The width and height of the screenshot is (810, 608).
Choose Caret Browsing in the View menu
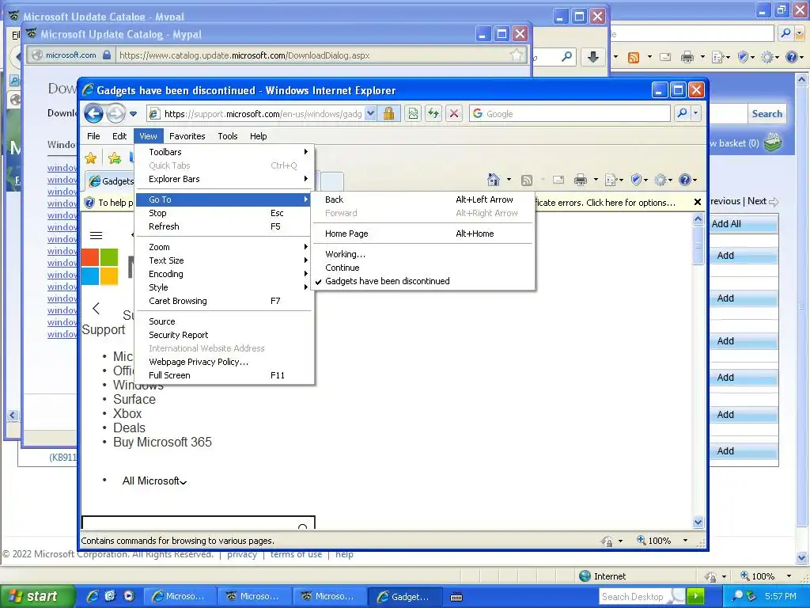point(224,301)
